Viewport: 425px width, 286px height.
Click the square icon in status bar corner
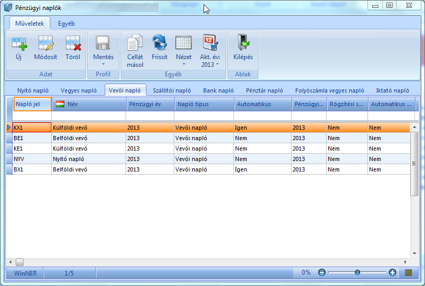(x=408, y=272)
